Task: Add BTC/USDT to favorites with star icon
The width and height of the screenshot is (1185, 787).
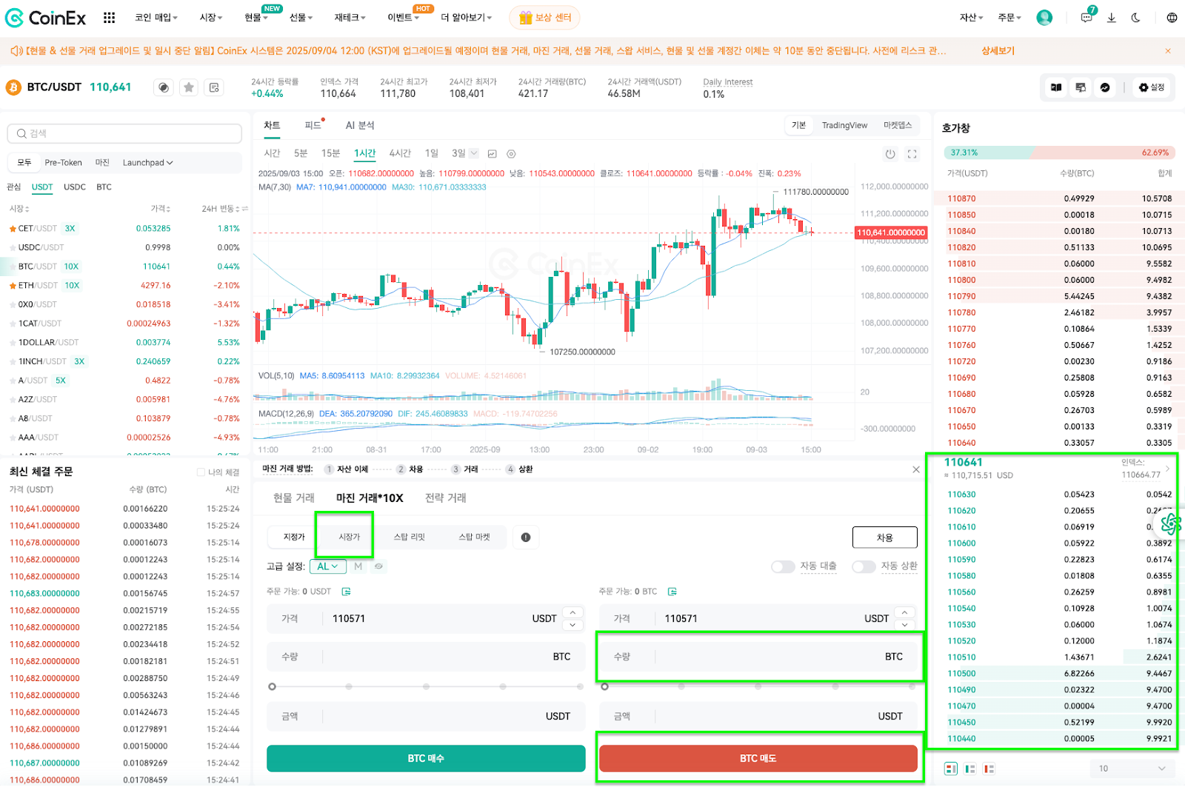Action: point(190,87)
